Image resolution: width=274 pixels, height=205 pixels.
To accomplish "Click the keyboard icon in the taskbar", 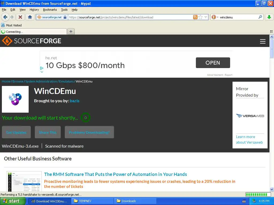I will [244, 201].
